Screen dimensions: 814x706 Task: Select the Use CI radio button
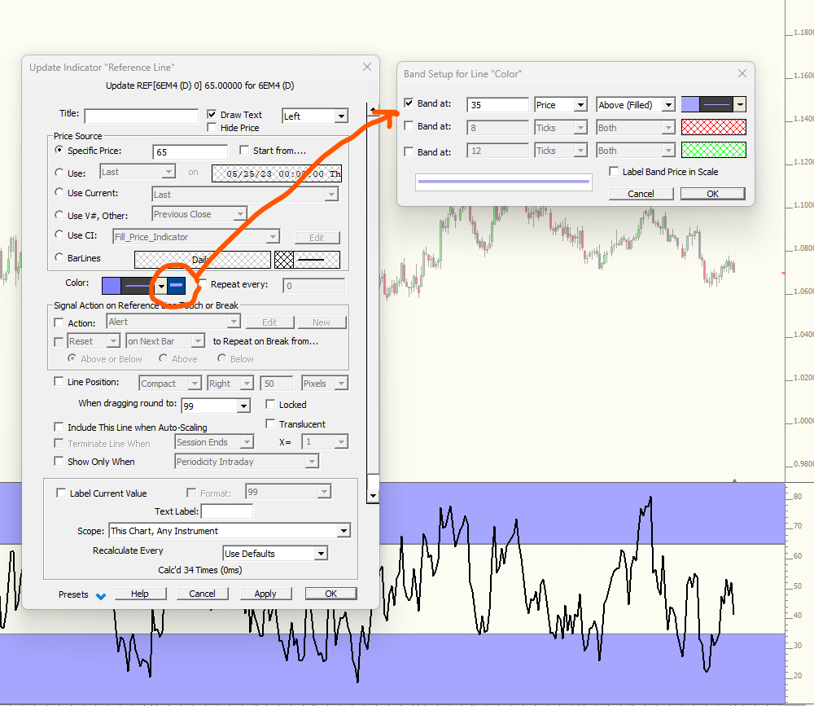(59, 235)
